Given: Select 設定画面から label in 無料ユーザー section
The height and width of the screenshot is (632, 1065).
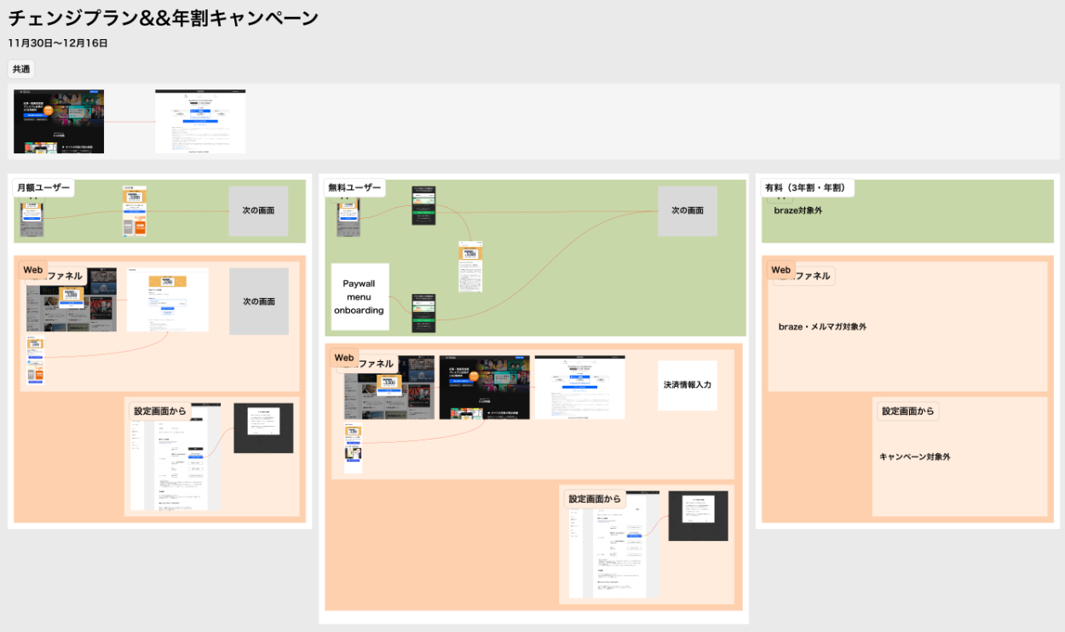Looking at the screenshot, I should coord(595,498).
